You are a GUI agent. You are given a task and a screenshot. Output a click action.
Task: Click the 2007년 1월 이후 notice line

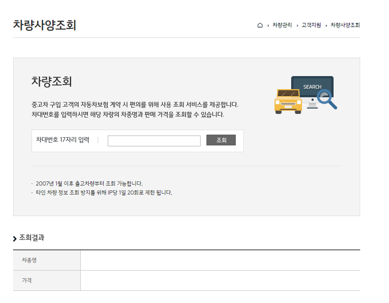89,184
